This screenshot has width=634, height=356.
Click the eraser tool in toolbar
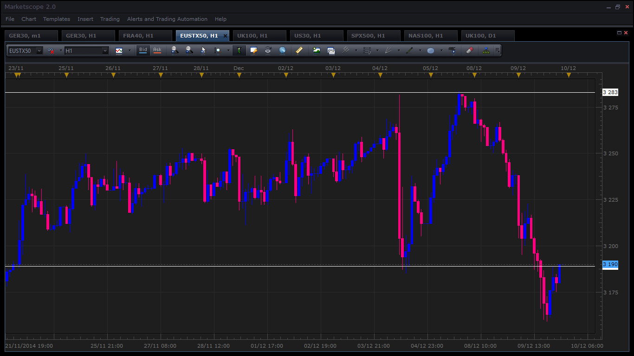click(x=469, y=50)
